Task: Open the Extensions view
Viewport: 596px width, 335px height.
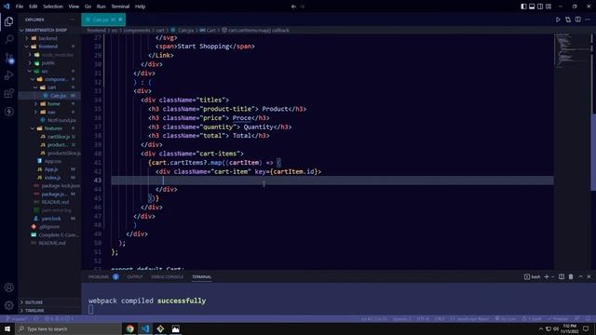Action: tap(8, 93)
